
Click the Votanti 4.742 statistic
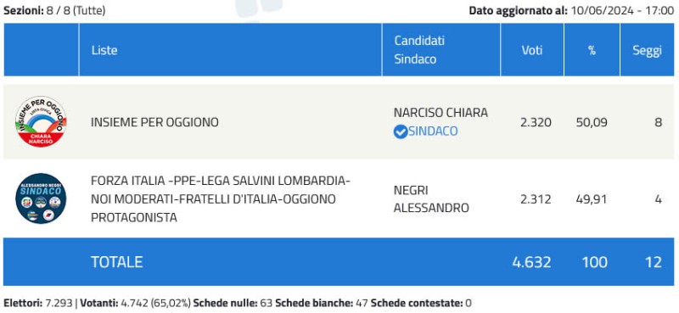tap(130, 303)
